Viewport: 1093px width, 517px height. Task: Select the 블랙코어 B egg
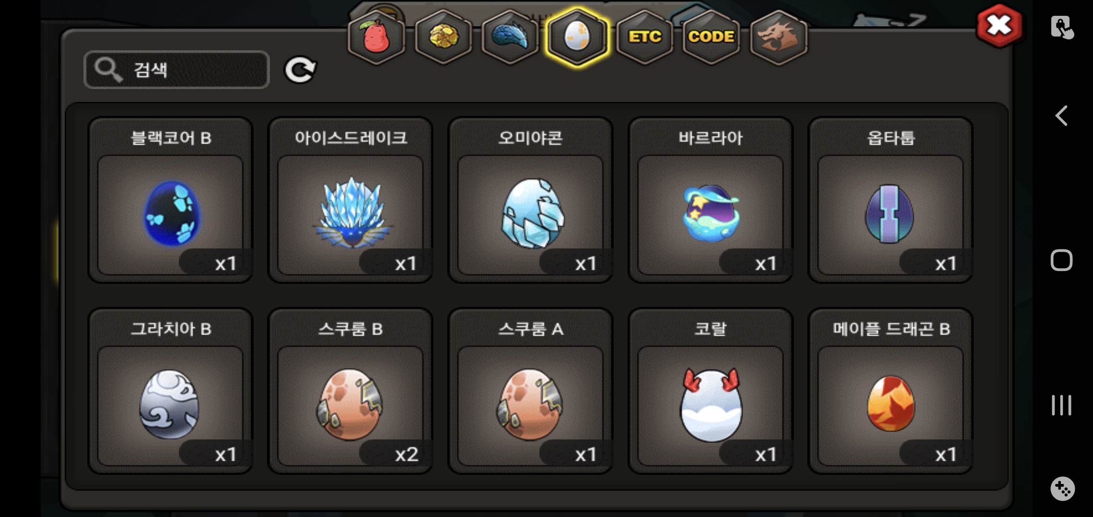click(170, 200)
